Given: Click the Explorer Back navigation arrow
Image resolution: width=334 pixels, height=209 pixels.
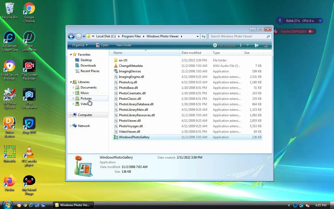Looking at the screenshot, I should click(x=71, y=36).
